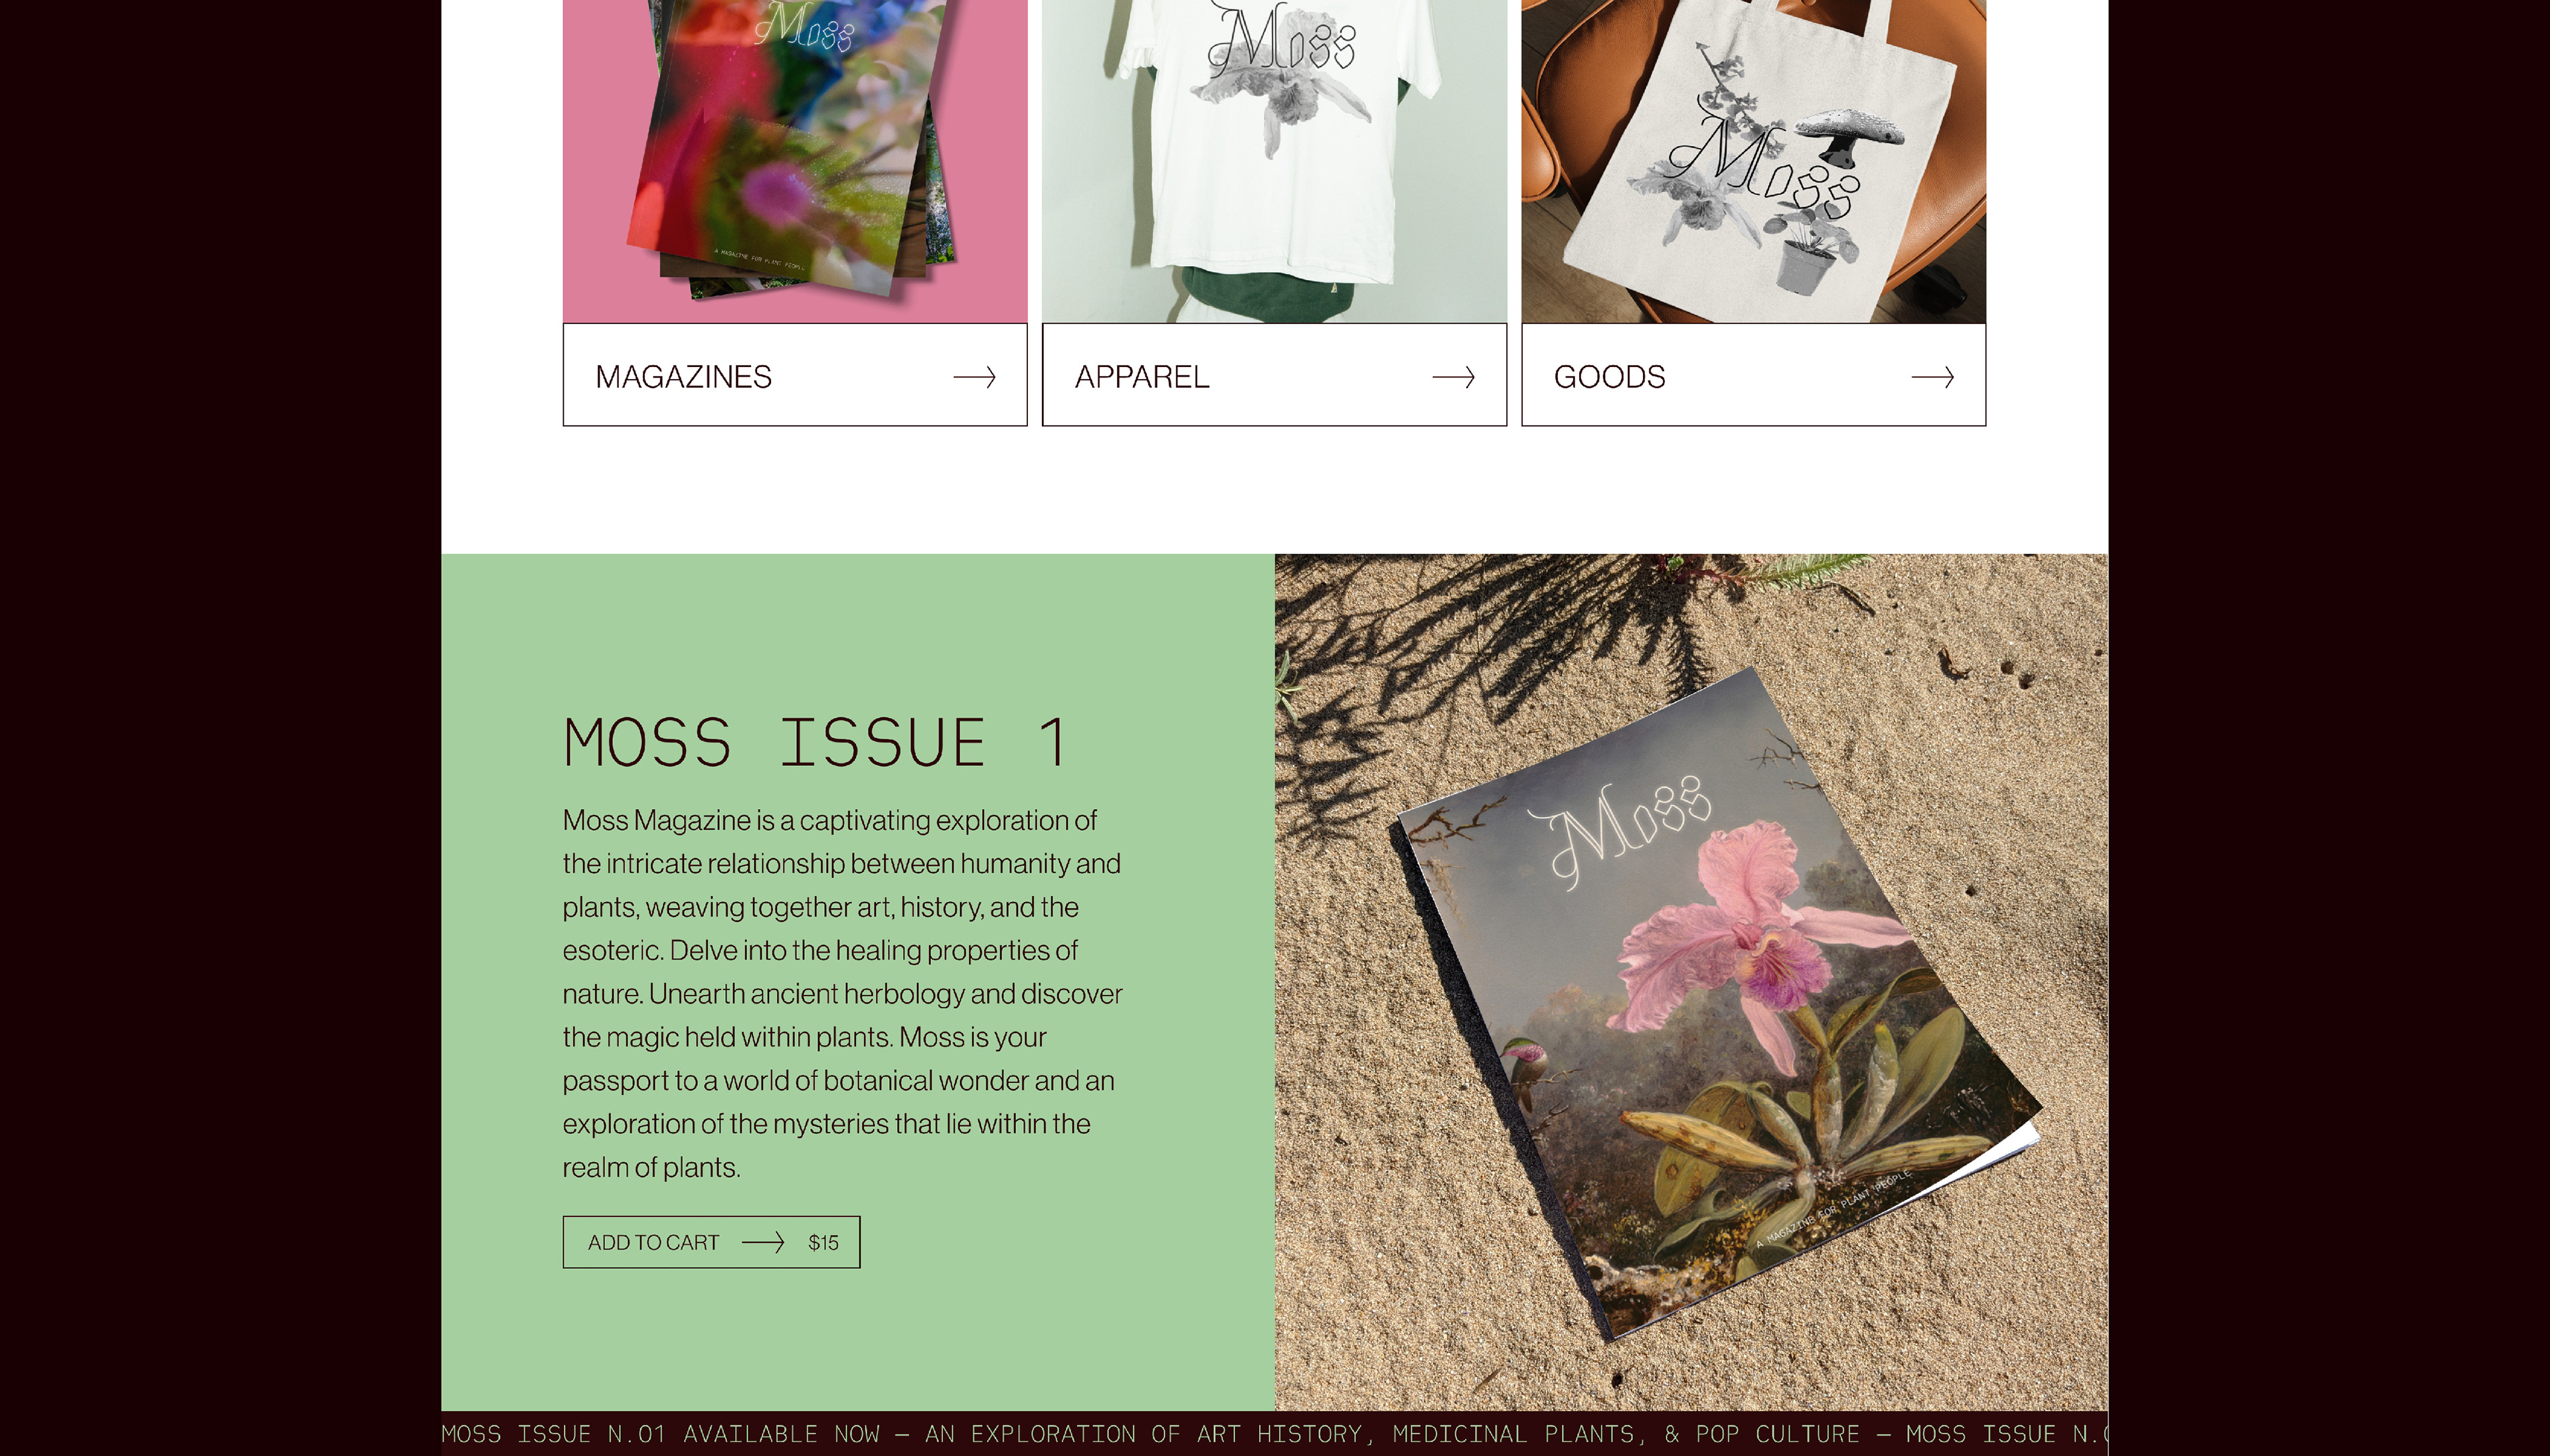The image size is (2550, 1456).
Task: Click the $15 price label
Action: [x=823, y=1242]
